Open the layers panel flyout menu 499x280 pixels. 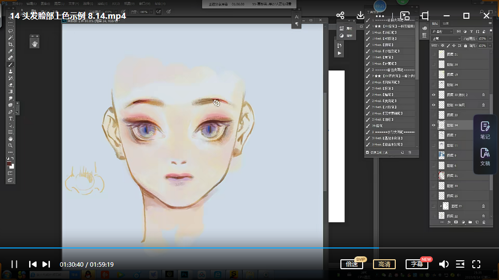(490, 23)
